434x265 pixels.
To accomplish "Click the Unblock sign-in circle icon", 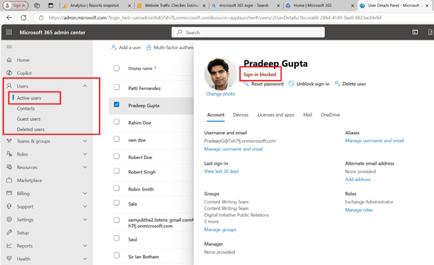I will pos(291,84).
